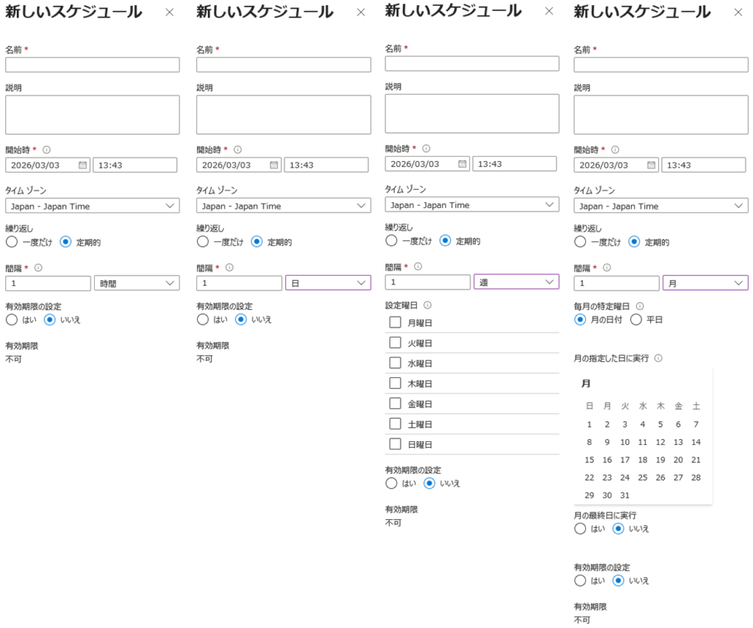Open the 時間 interval unit dropdown

[136, 283]
